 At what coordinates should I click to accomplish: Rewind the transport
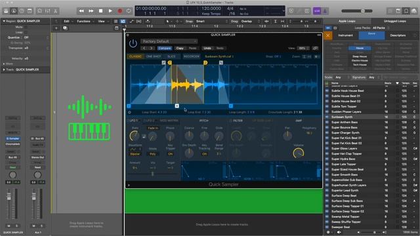(x=81, y=11)
